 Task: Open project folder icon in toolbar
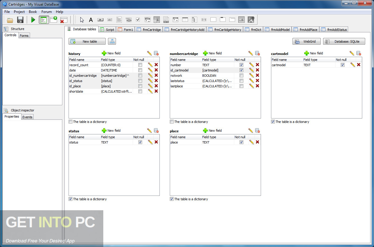10,20
